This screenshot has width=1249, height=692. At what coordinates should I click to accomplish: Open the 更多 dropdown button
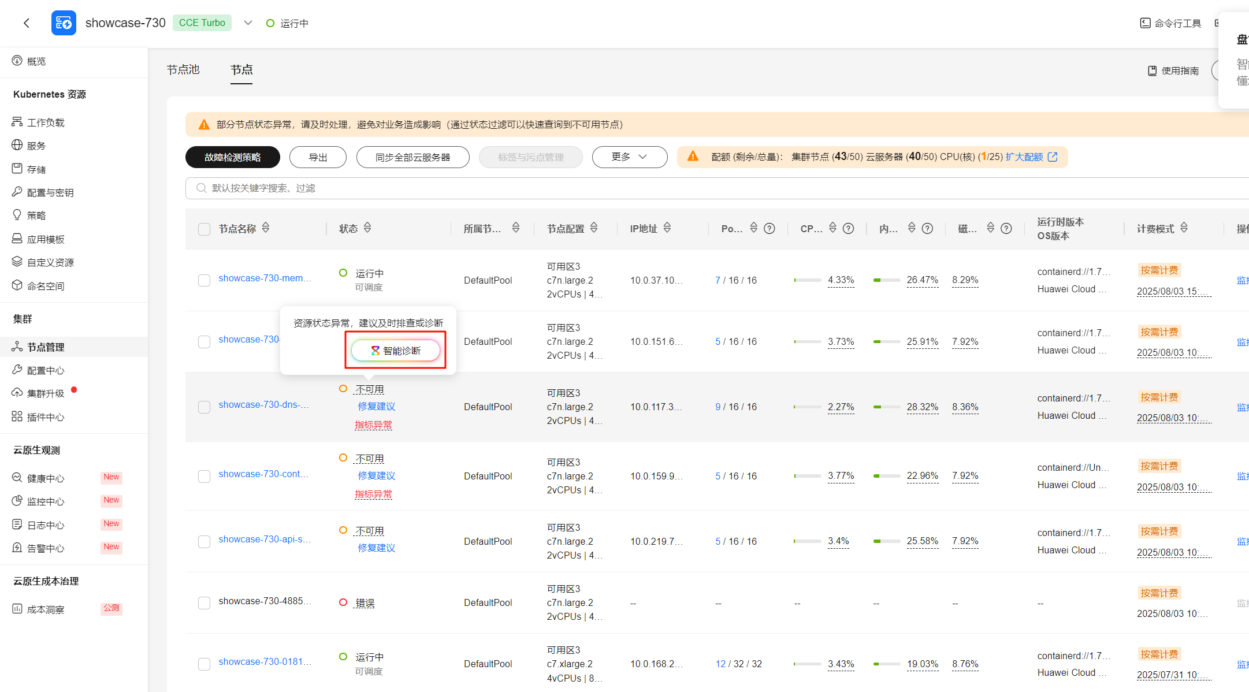point(629,157)
